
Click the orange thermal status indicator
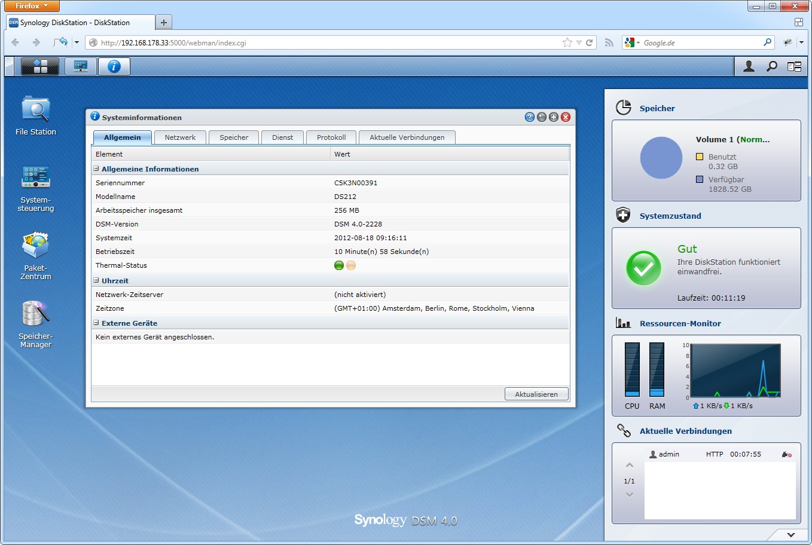tap(351, 265)
